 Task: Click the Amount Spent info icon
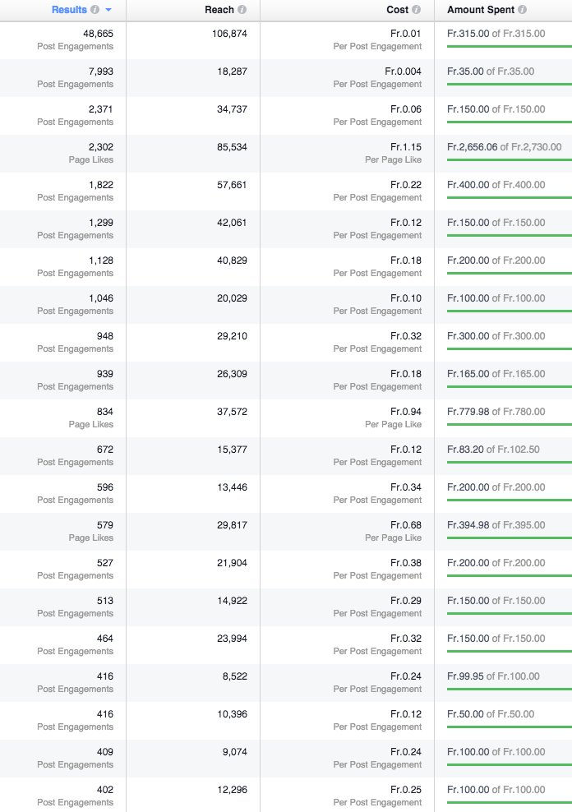pos(523,10)
